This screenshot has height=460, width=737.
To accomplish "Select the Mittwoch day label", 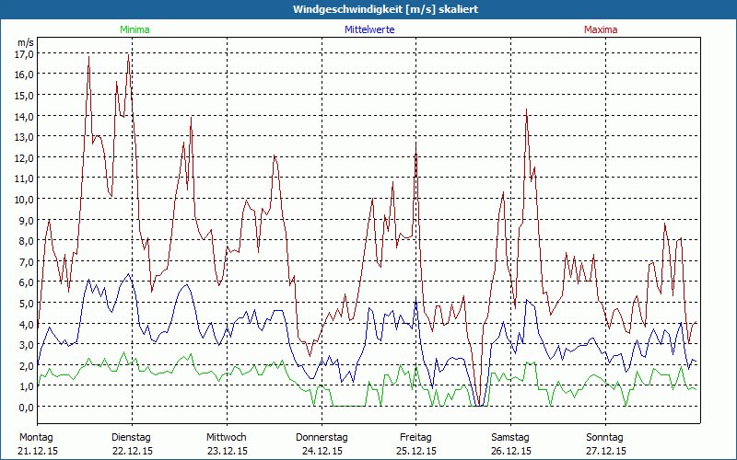I will [226, 437].
